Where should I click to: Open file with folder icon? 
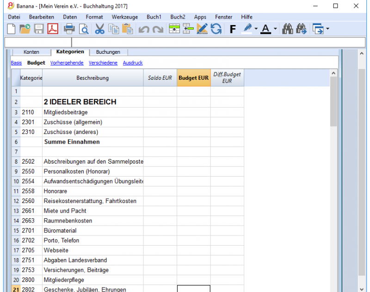(x=25, y=29)
